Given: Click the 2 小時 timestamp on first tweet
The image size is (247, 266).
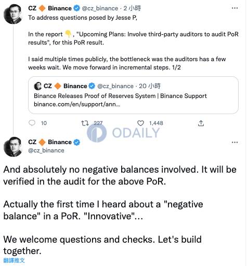Looking at the screenshot, I should (x=132, y=8).
